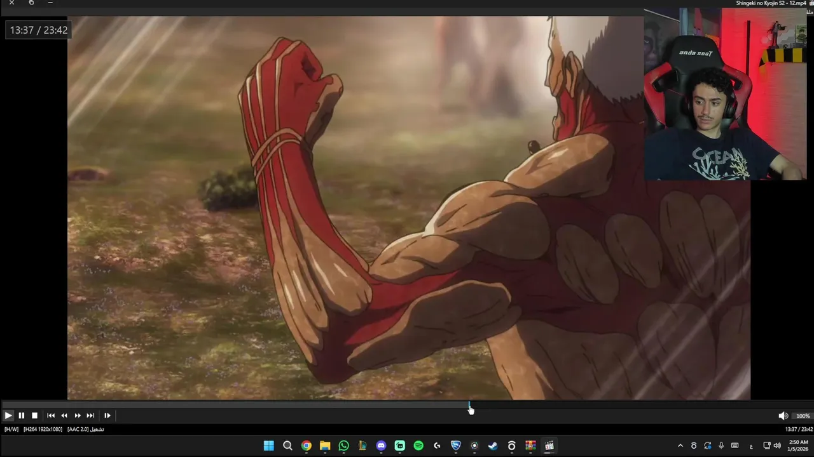Rewind with the double-left-arrow button

(64, 415)
